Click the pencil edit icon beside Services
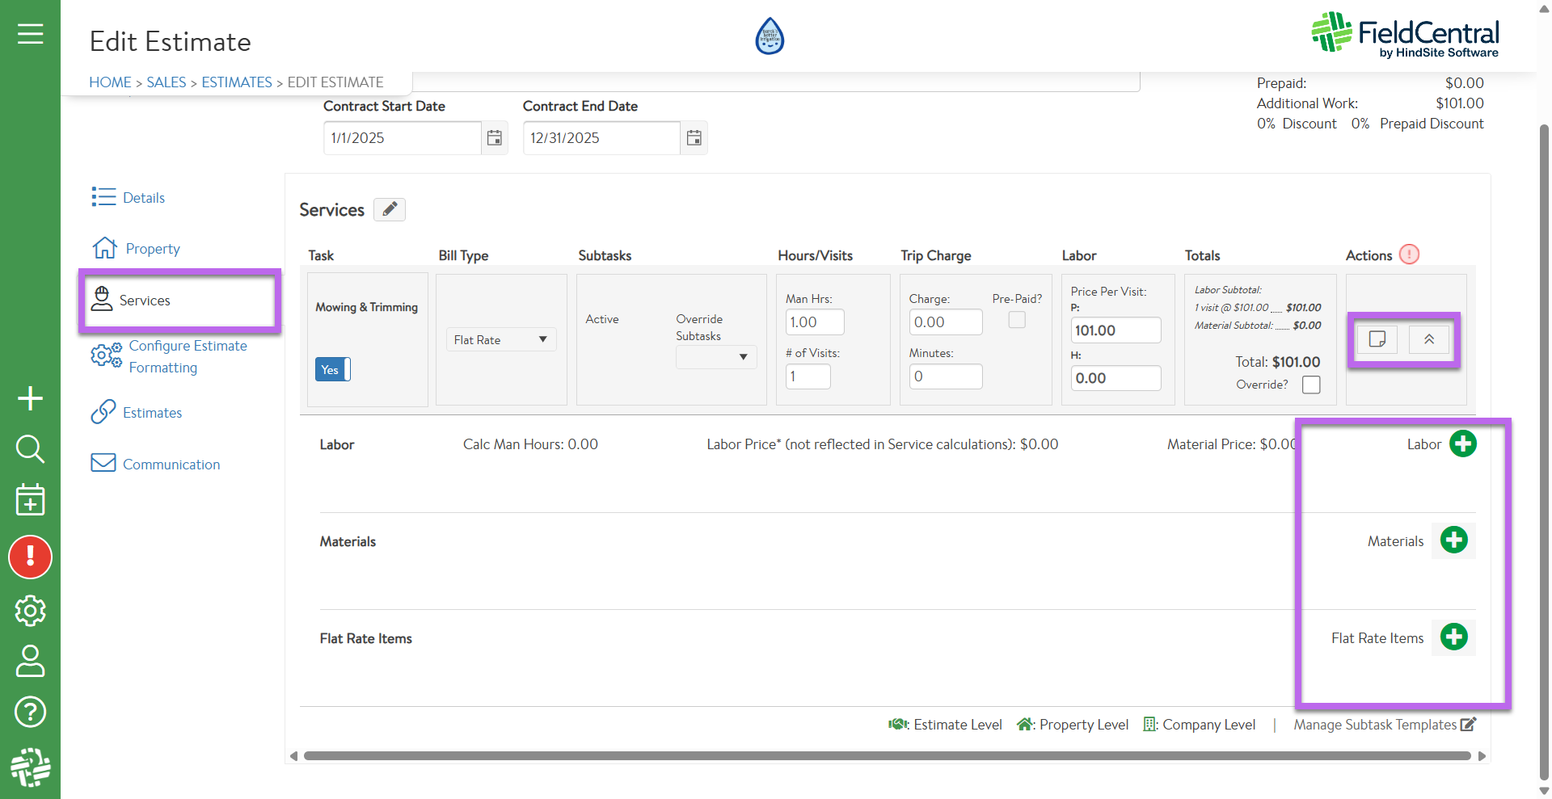Viewport: 1552px width, 799px height. (390, 209)
